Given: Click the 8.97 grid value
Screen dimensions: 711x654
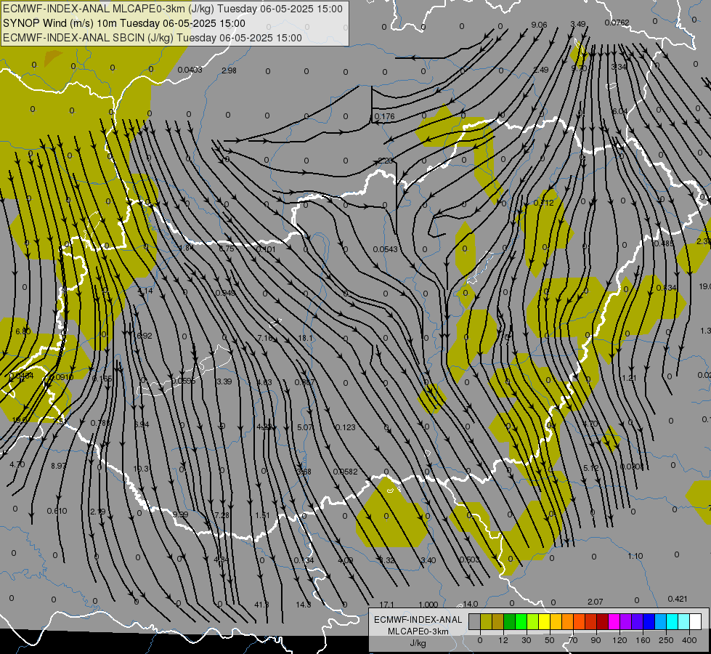Looking at the screenshot, I should (x=59, y=466).
